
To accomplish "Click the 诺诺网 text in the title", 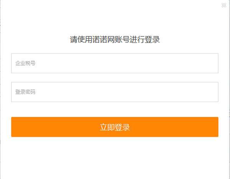I will (x=103, y=39).
